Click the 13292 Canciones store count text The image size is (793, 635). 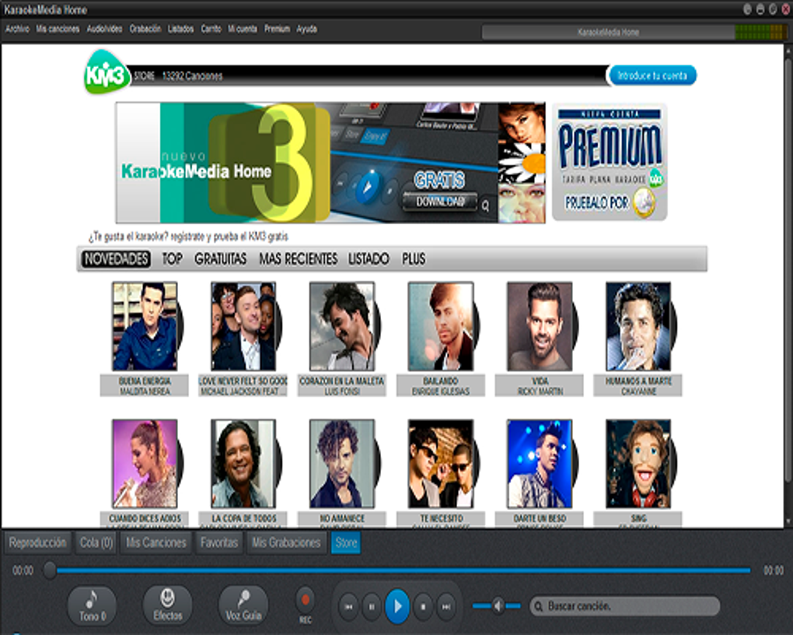[x=192, y=76]
